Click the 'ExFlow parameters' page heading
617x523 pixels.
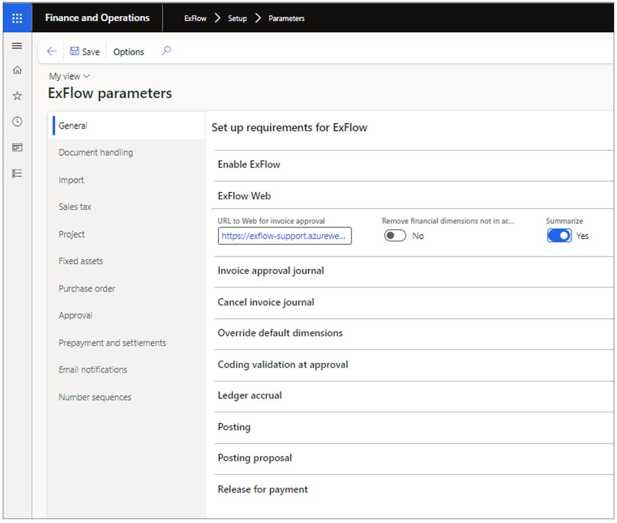pos(110,93)
